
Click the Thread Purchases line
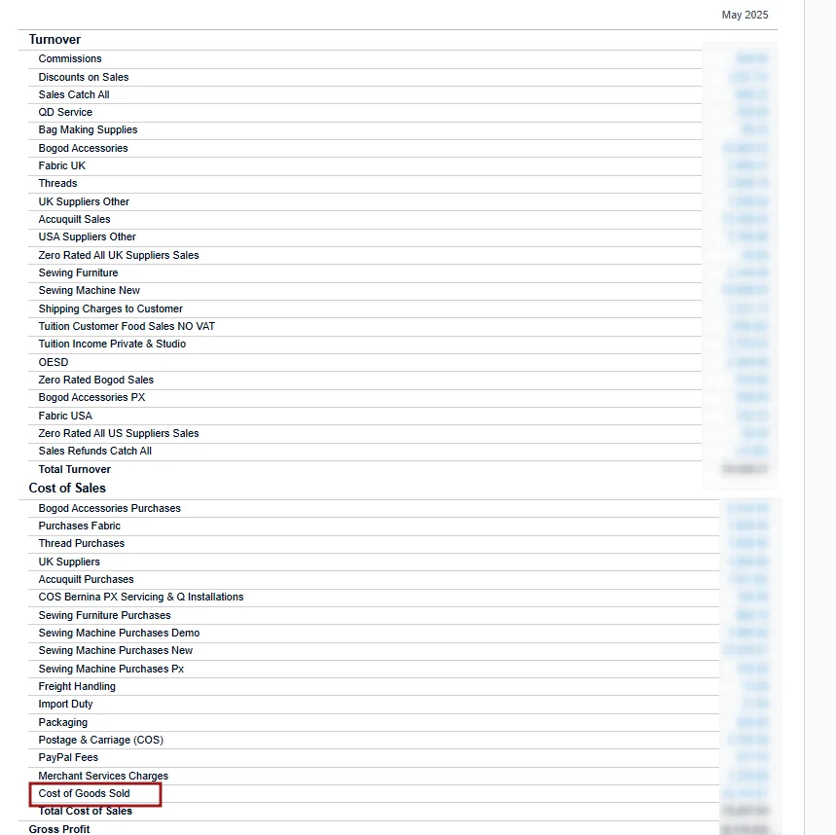[x=82, y=544]
